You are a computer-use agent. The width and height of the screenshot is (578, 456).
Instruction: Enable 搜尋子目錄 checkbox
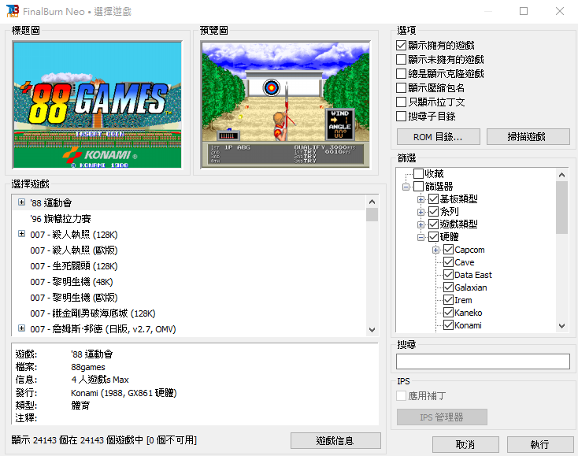401,116
